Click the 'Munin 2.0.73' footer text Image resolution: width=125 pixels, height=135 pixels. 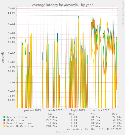point(62,132)
